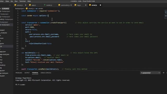Click the green icon on router.js tab
Image resolution: width=167 pixels, height=94 pixels.
[x=45, y=5]
